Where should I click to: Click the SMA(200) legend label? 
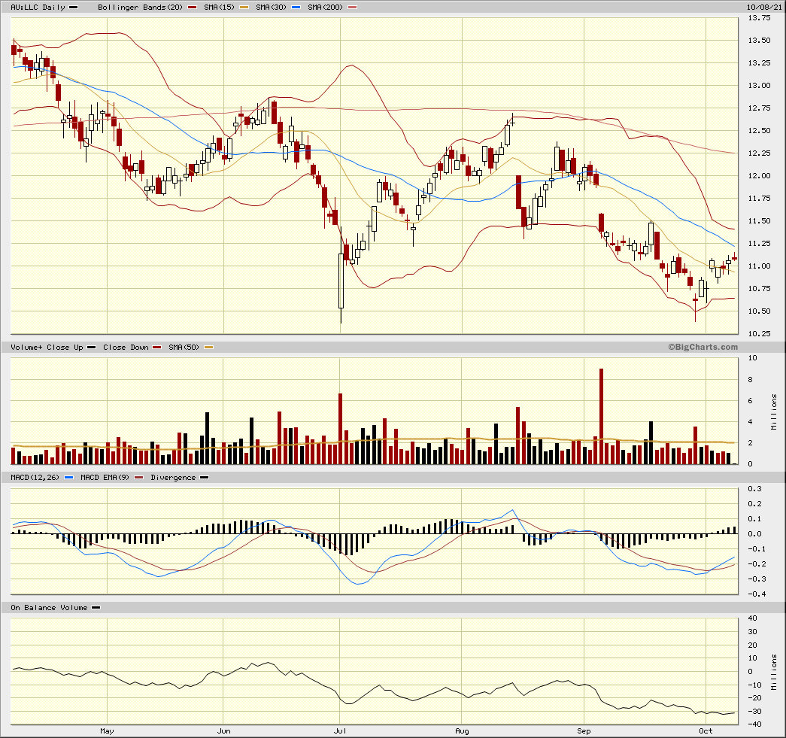pos(325,7)
